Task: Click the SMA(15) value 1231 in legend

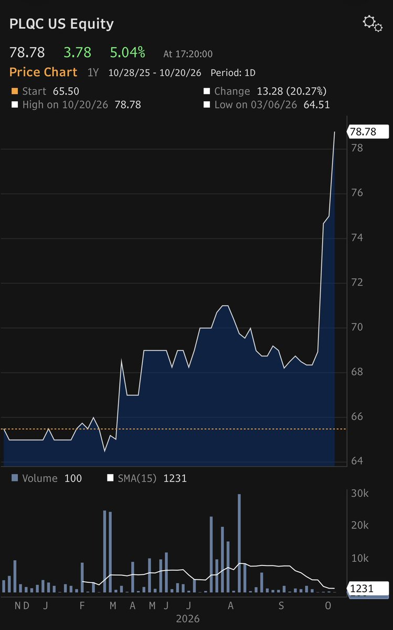Action: point(175,478)
